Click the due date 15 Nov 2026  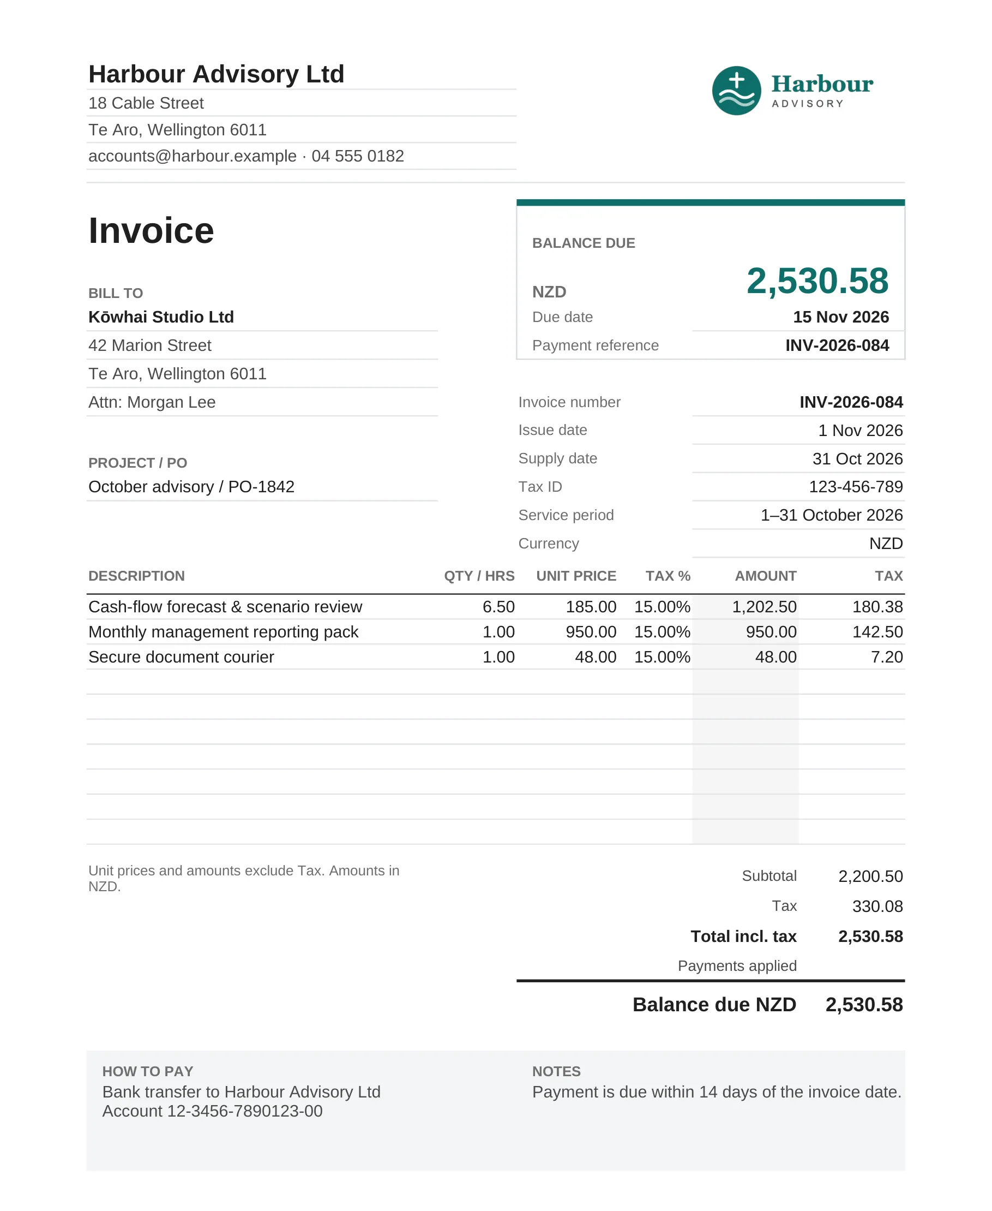point(840,317)
